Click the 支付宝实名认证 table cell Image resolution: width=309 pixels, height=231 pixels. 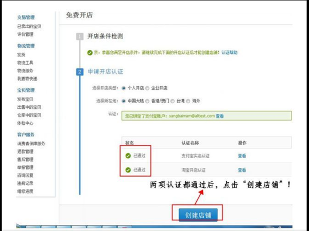195,156
